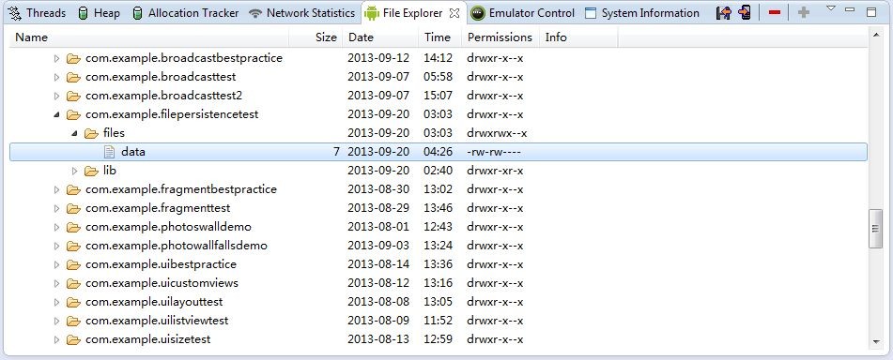This screenshot has width=893, height=360.
Task: Click the Network Statistics wifi icon
Action: (x=255, y=12)
